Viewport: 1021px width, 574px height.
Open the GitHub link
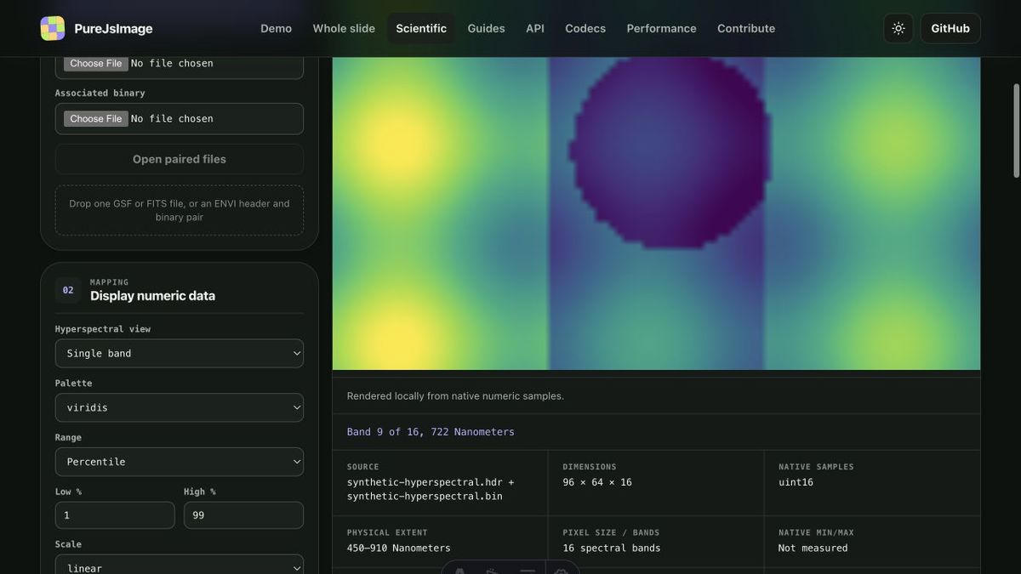(950, 28)
